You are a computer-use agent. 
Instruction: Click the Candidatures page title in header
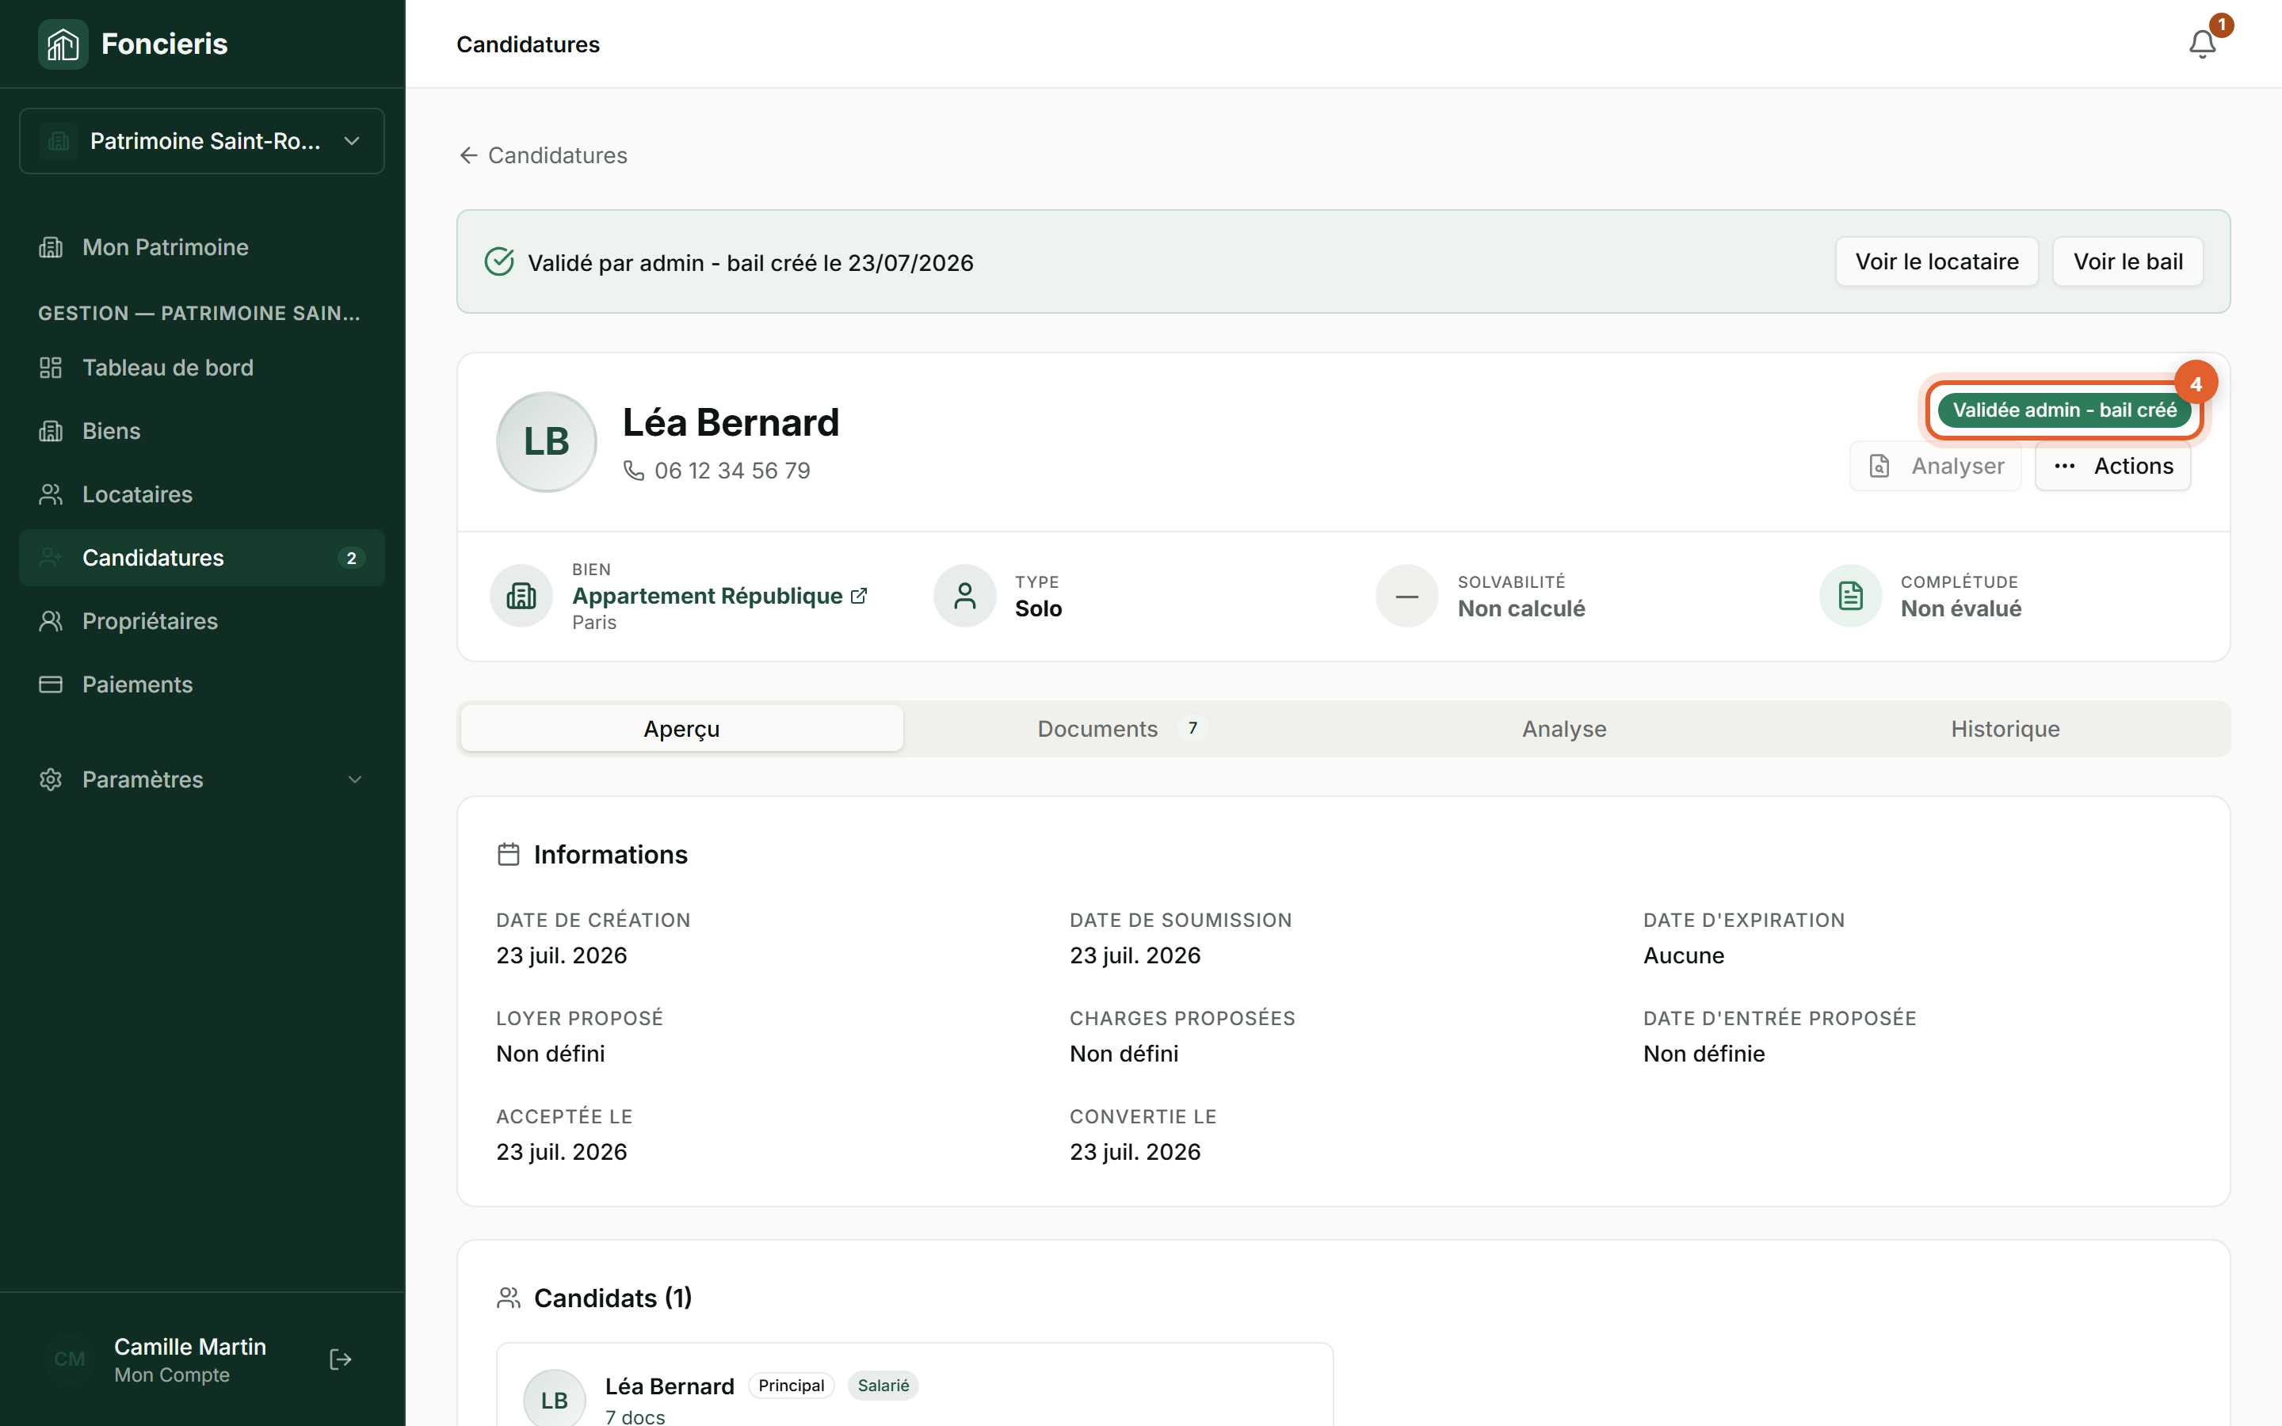[x=528, y=44]
